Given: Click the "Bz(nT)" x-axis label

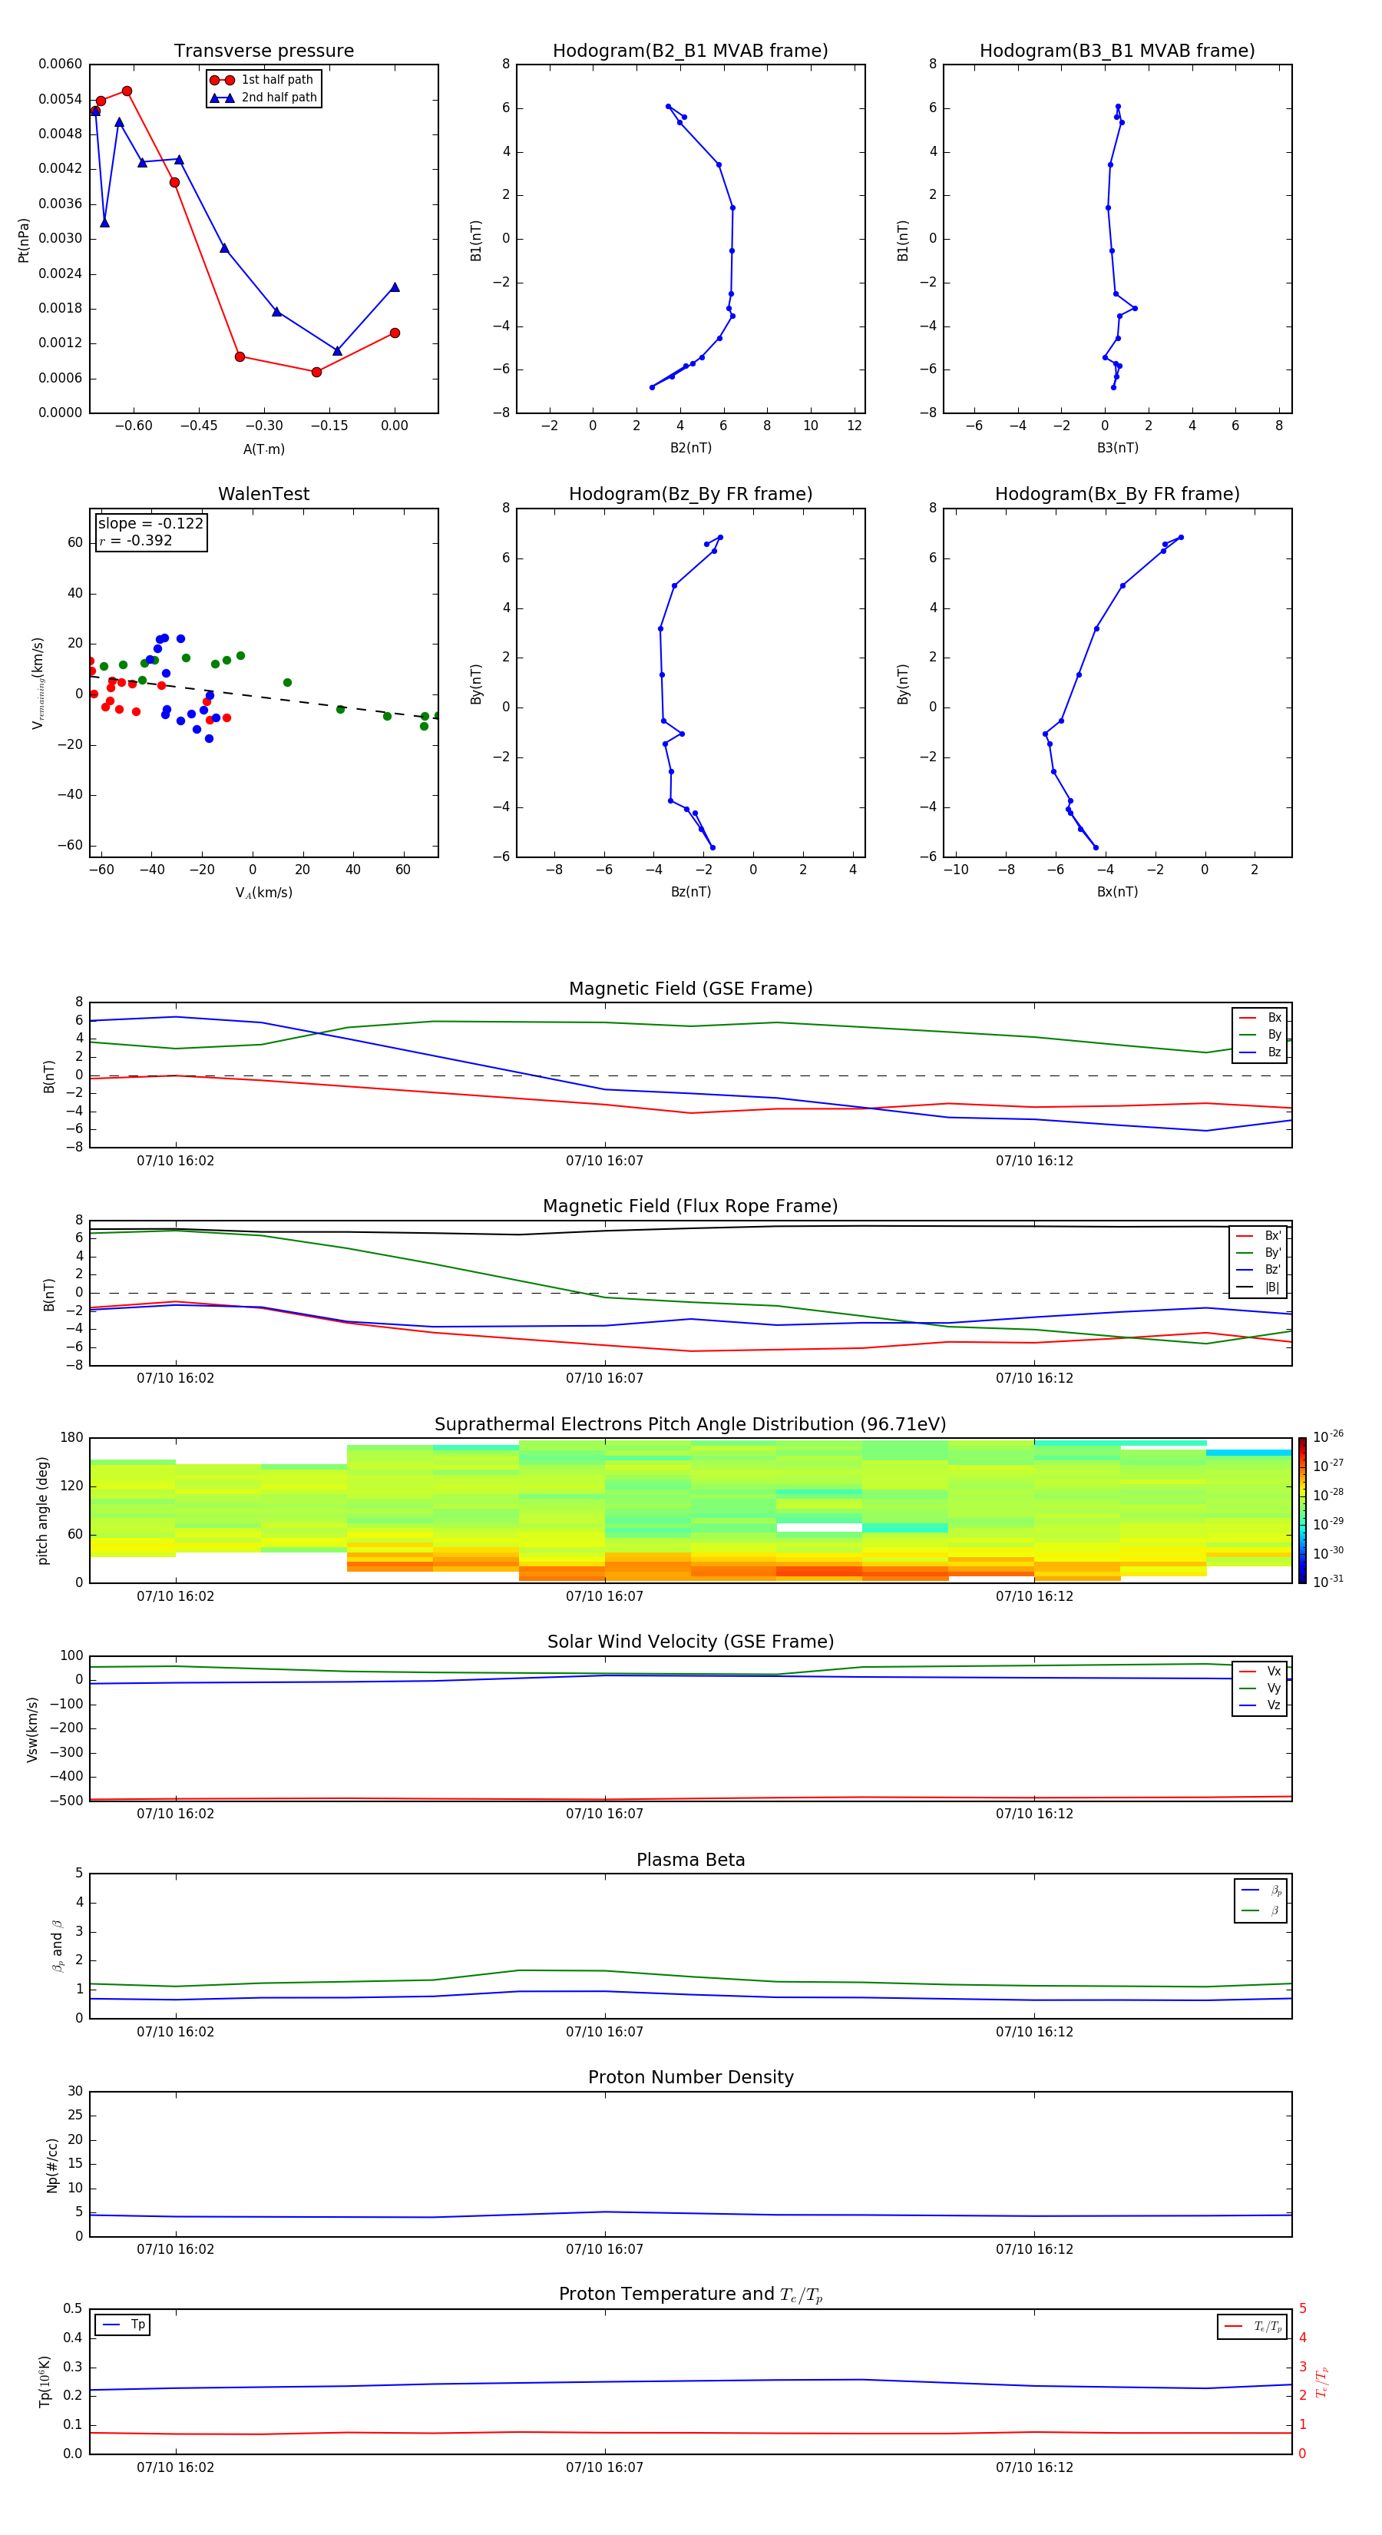Looking at the screenshot, I should coord(690,893).
